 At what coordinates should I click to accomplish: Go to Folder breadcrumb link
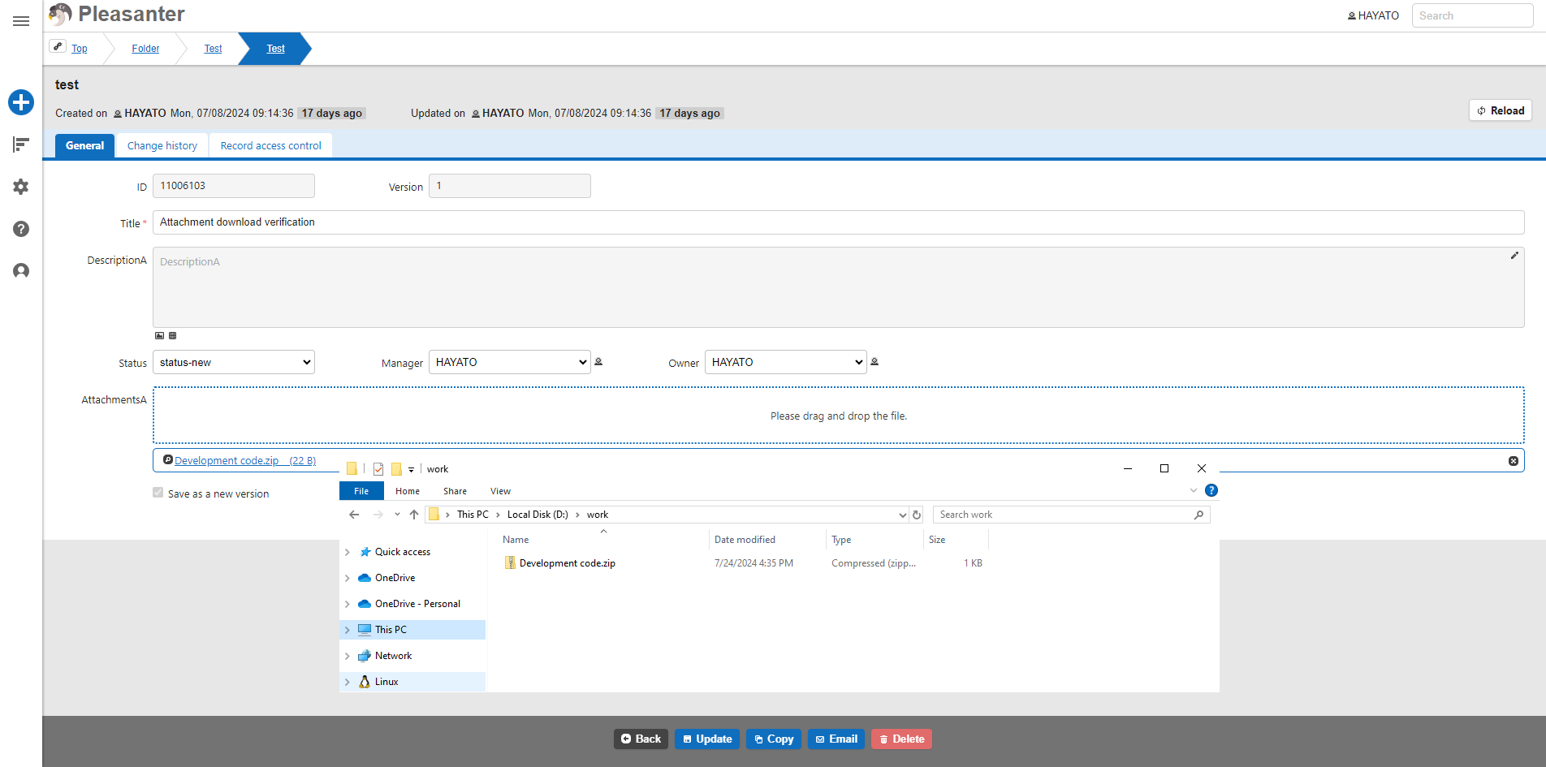pos(145,49)
